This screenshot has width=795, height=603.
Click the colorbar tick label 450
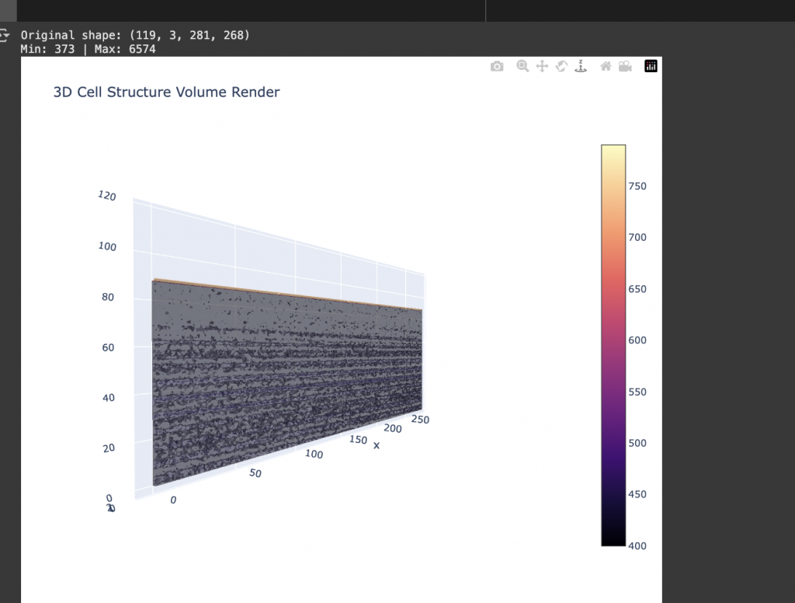637,494
